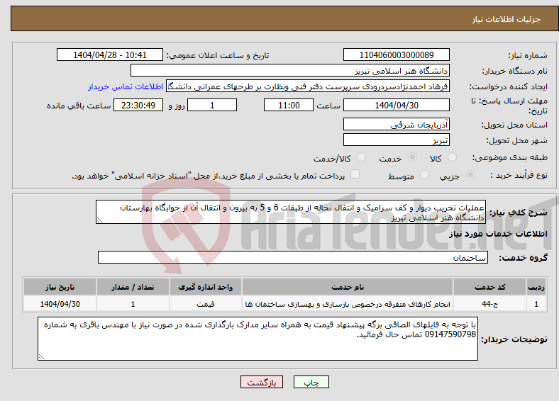Image resolution: width=559 pixels, height=401 pixels.
Task: Select کالا/خدمت radio button
Action: click(x=361, y=157)
